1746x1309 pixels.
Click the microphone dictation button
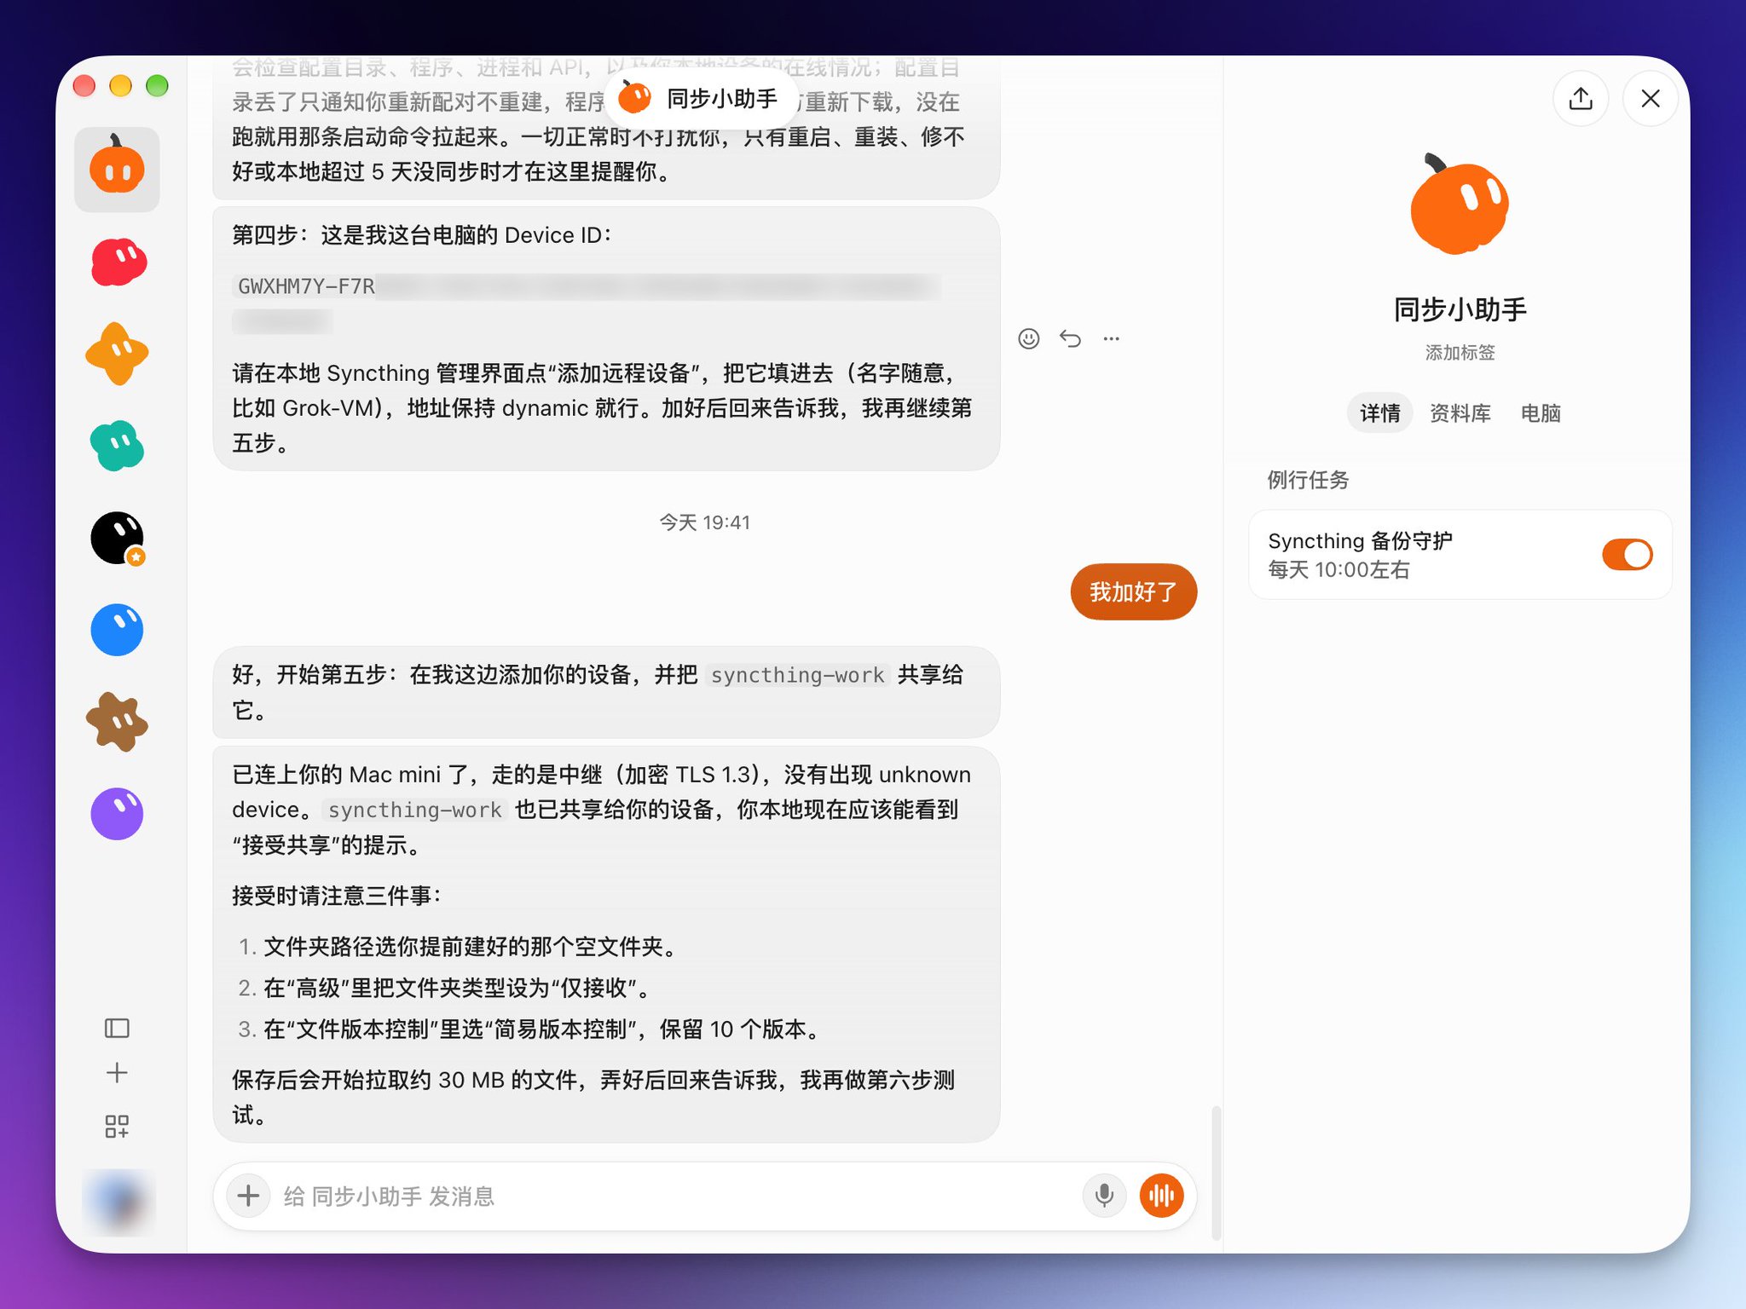(x=1104, y=1196)
